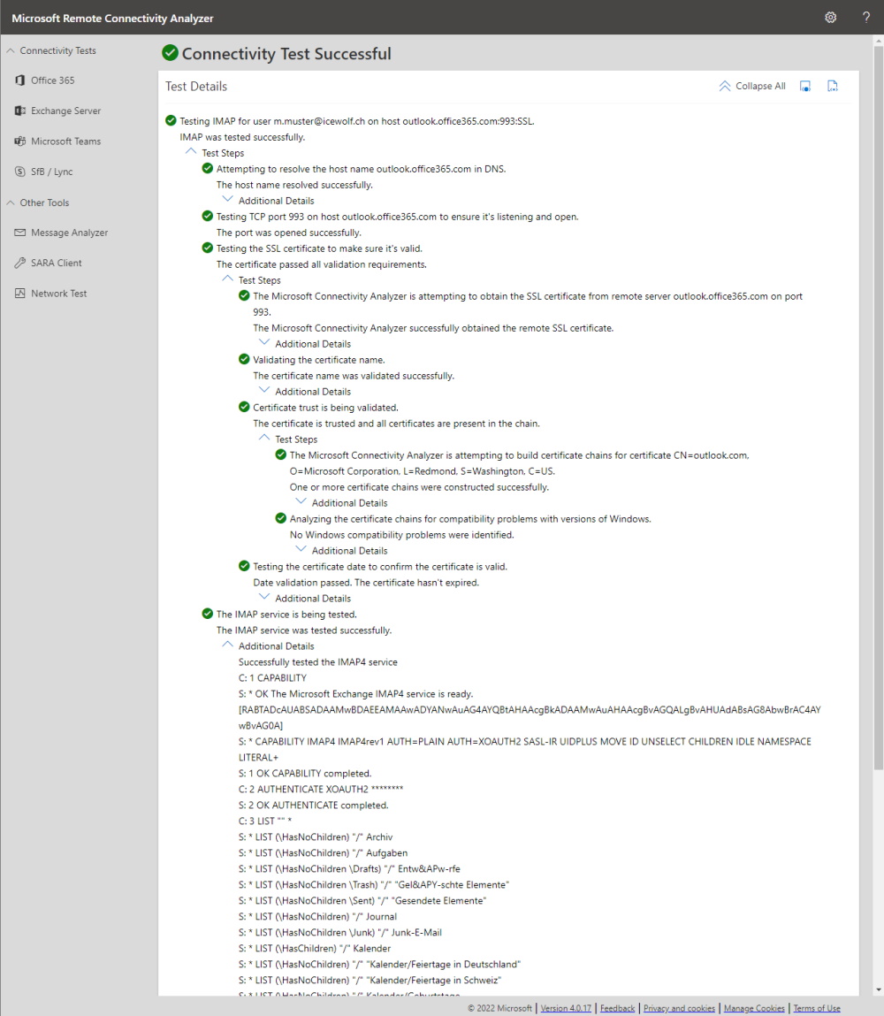
Task: Open the Privacy and cookies link
Action: (x=679, y=1008)
